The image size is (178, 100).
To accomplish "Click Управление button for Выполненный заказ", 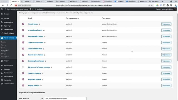I will [x=166, y=55].
